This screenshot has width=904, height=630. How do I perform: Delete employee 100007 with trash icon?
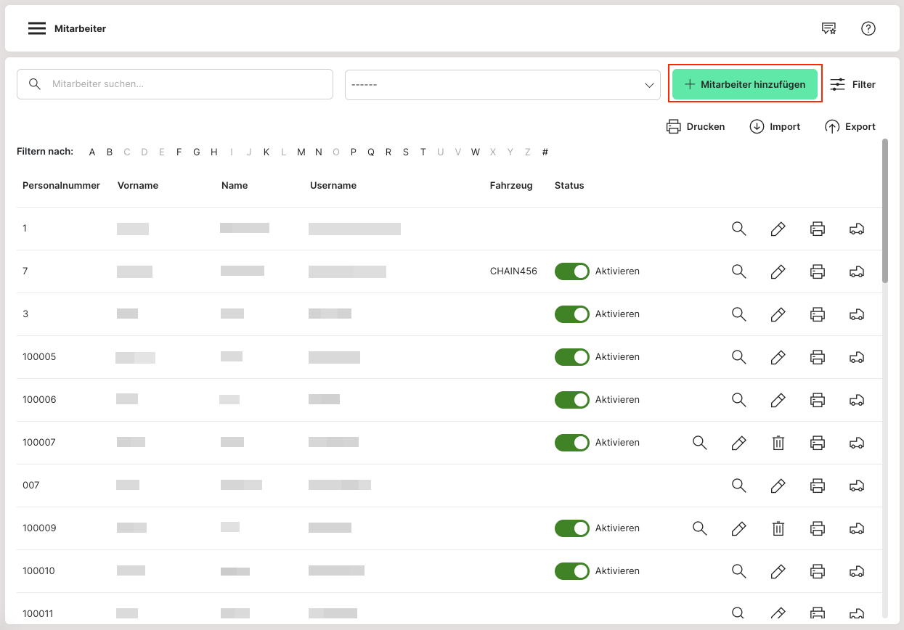coord(778,443)
